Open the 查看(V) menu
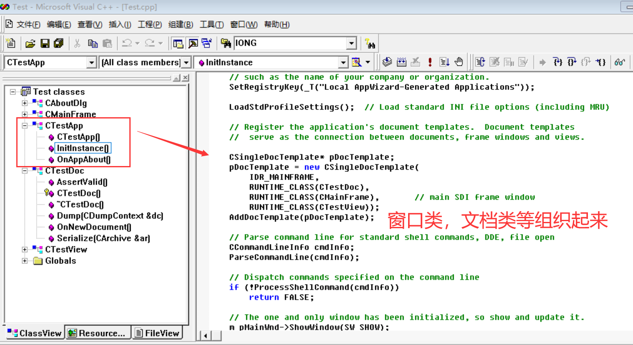The width and height of the screenshot is (633, 345). [x=90, y=25]
